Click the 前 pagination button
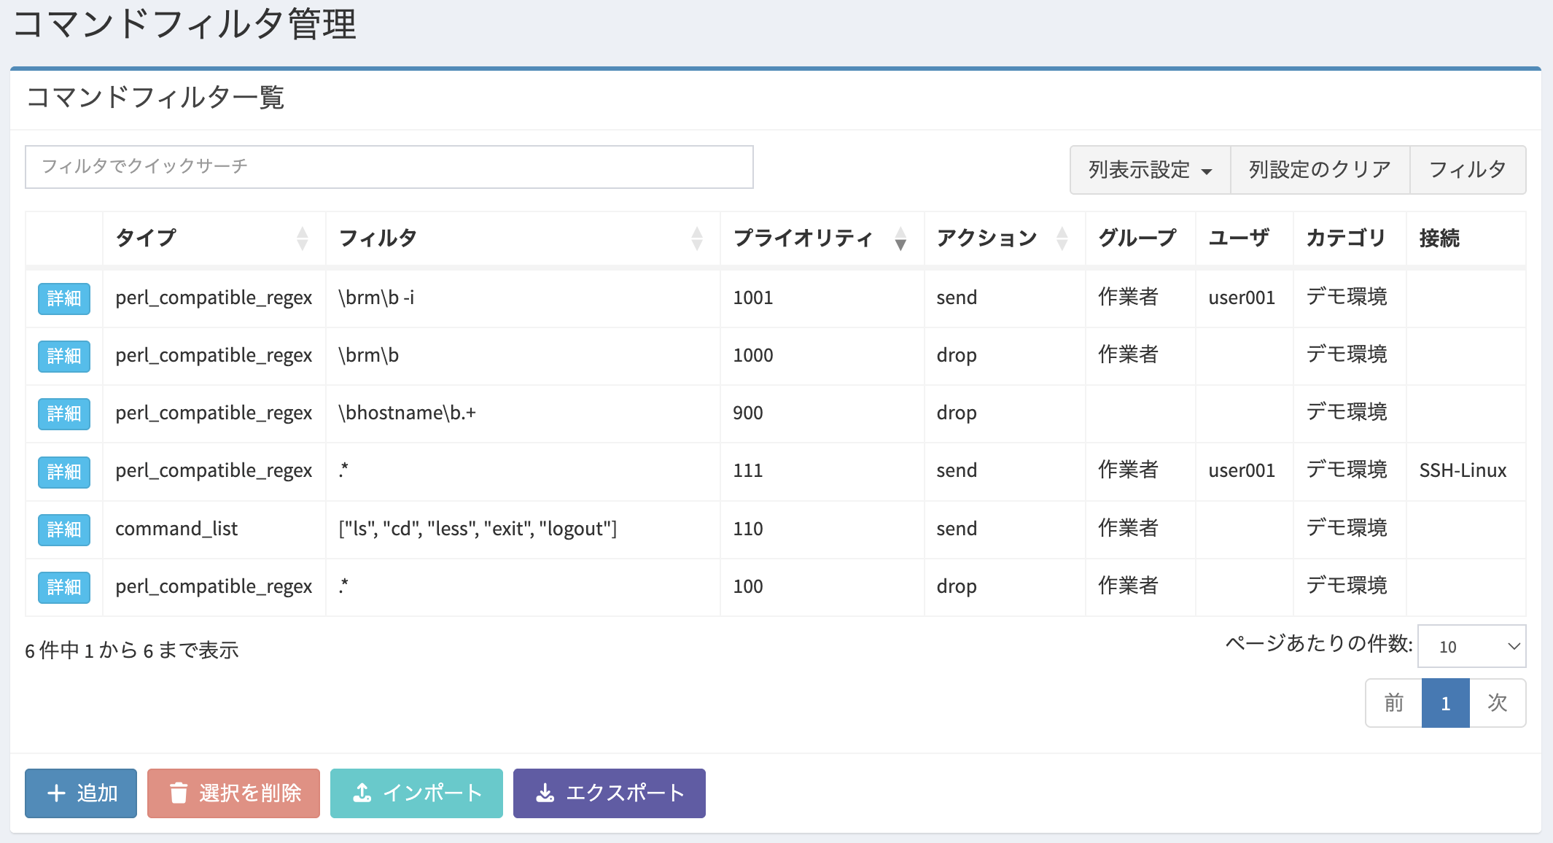Image resolution: width=1553 pixels, height=843 pixels. 1393,703
